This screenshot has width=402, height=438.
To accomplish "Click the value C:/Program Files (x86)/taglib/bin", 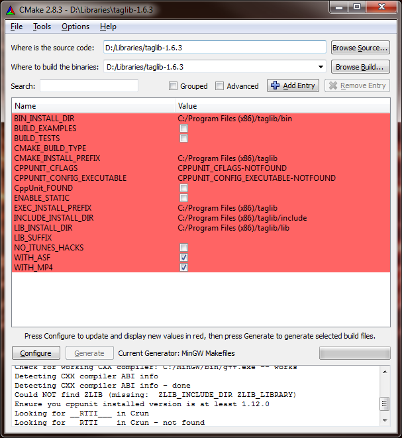I will (x=235, y=119).
